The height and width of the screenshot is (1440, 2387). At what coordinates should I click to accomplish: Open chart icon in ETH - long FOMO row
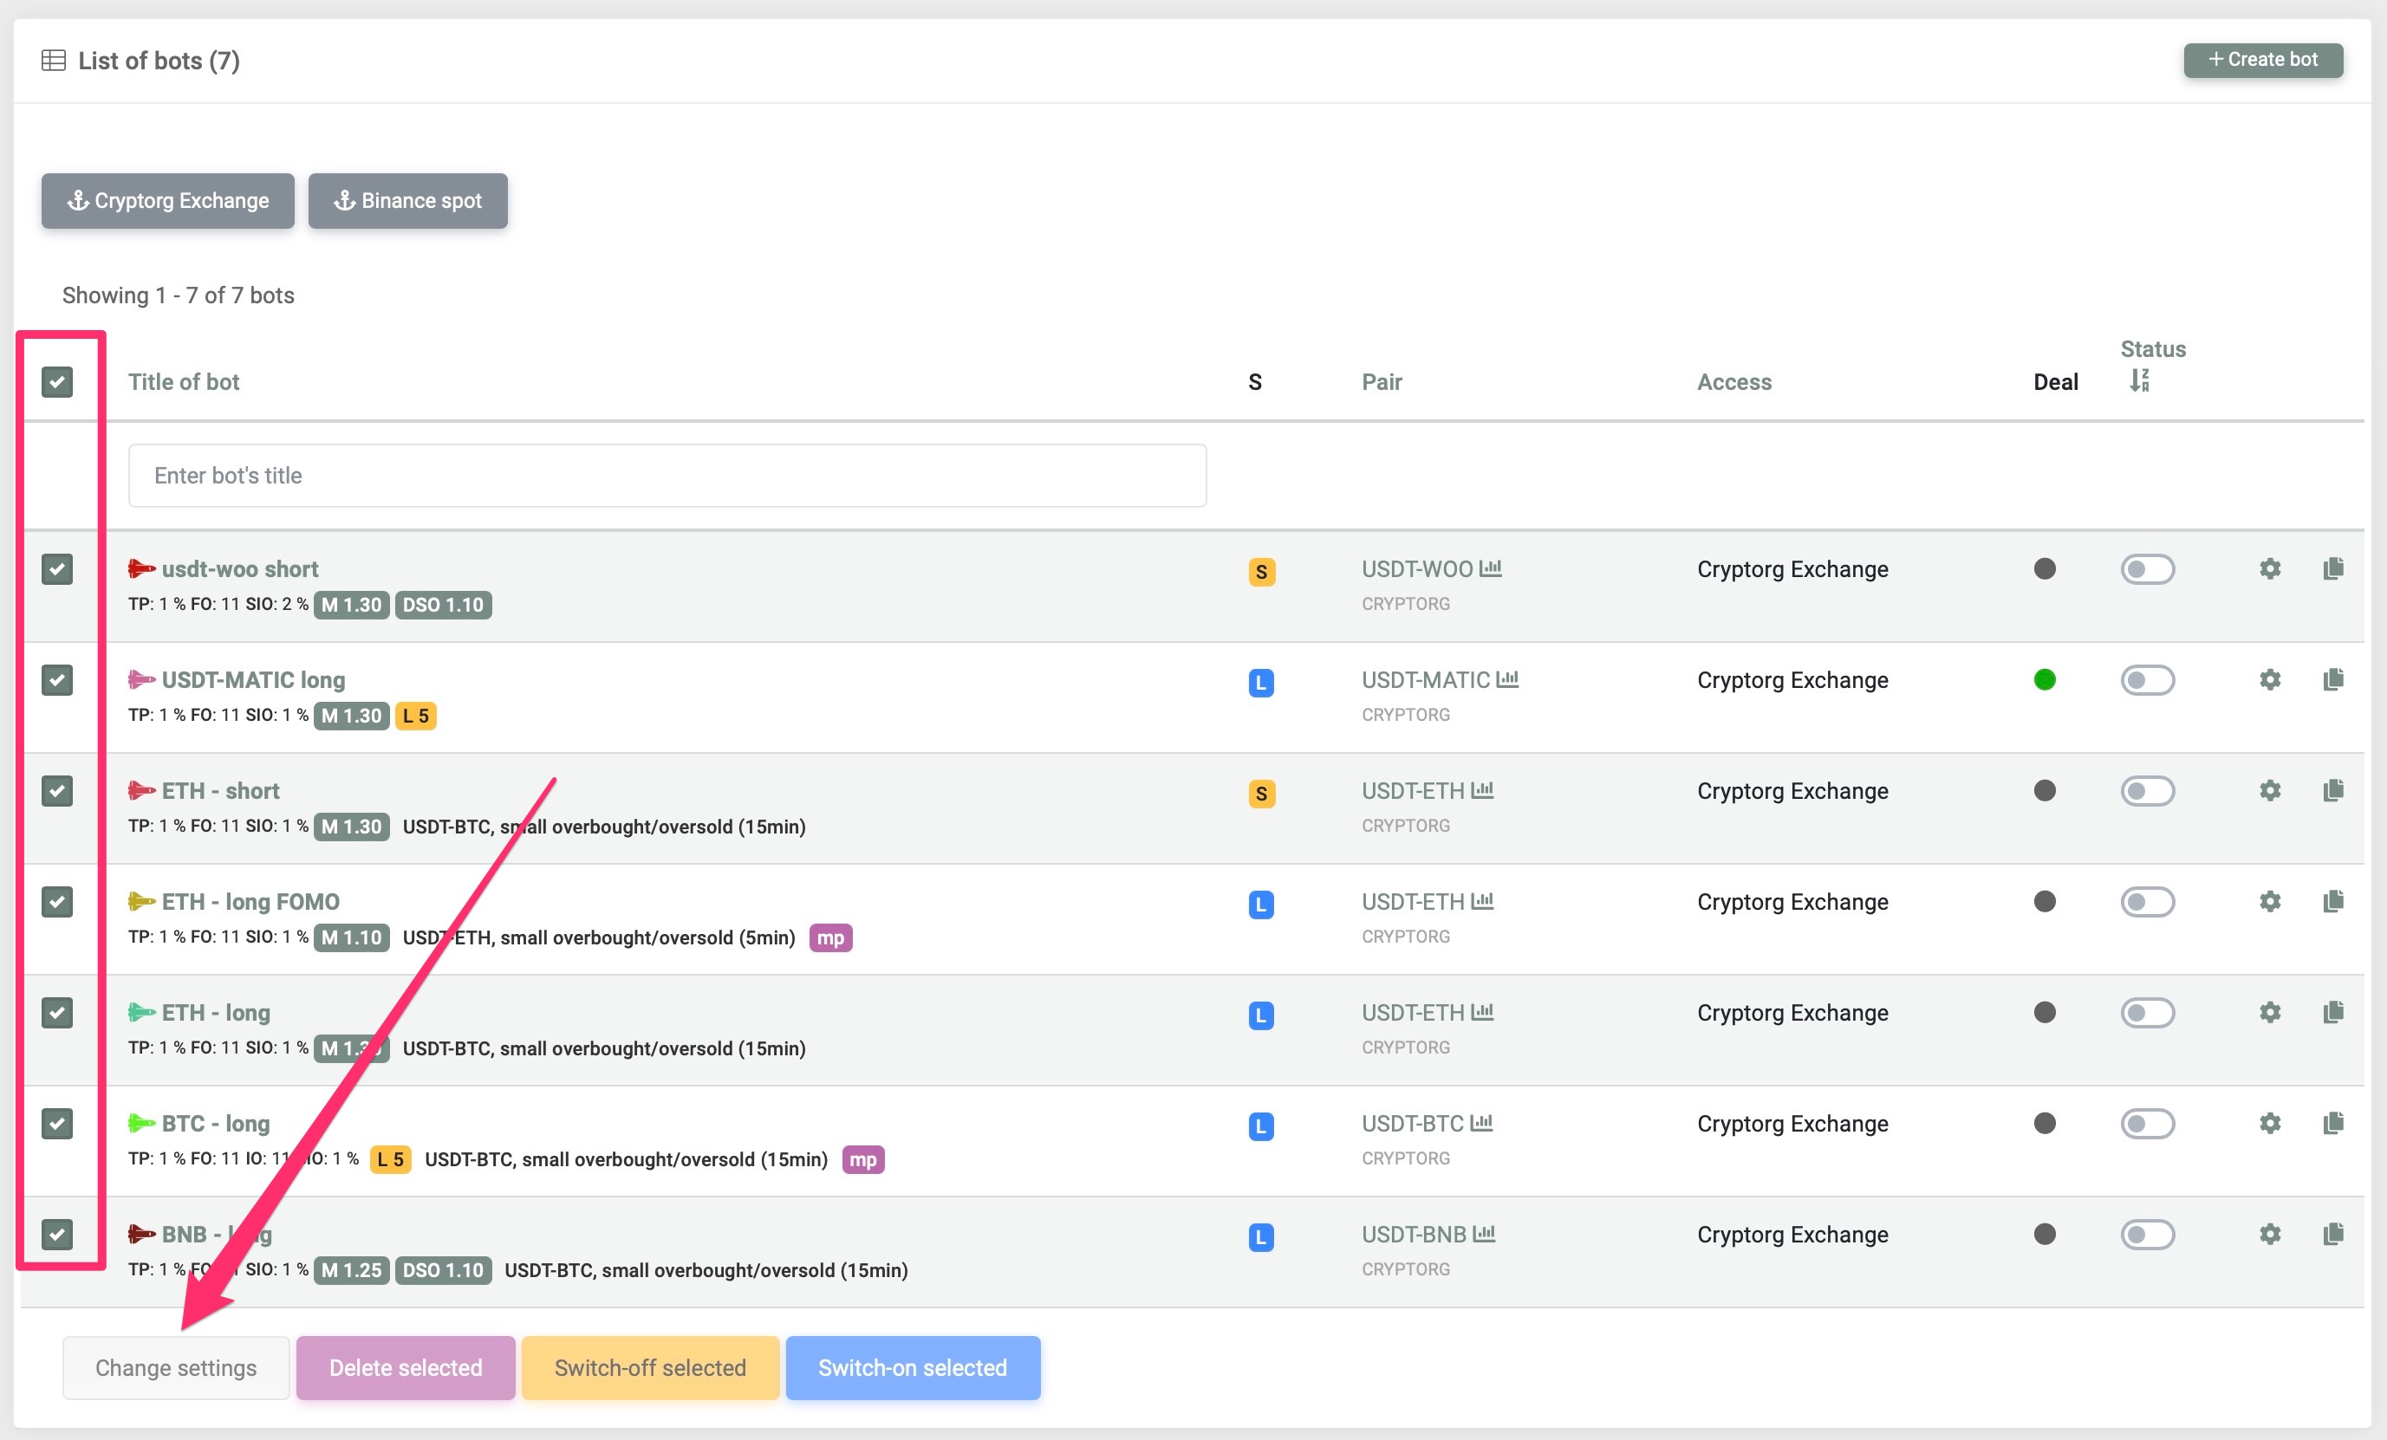click(x=1482, y=902)
